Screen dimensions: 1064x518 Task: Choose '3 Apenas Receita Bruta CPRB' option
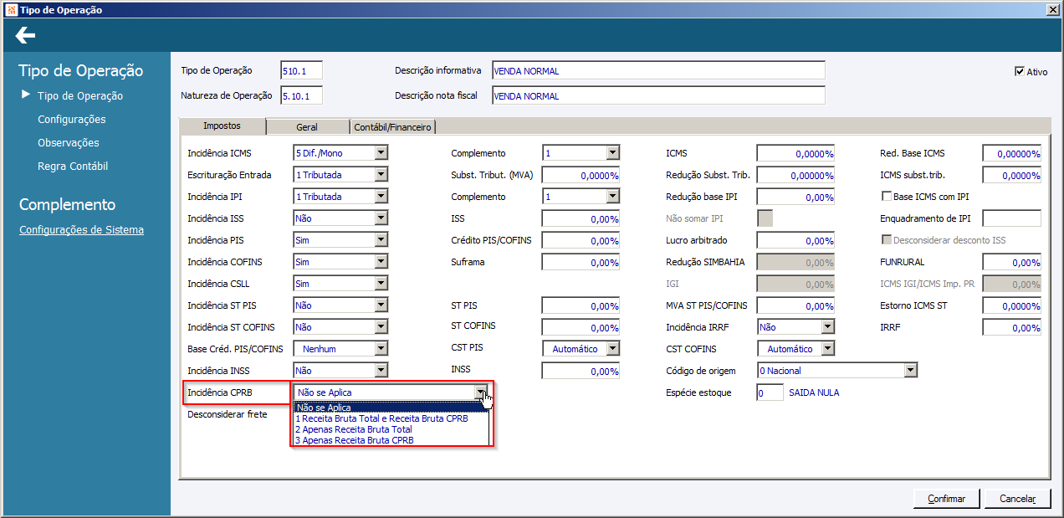[354, 440]
